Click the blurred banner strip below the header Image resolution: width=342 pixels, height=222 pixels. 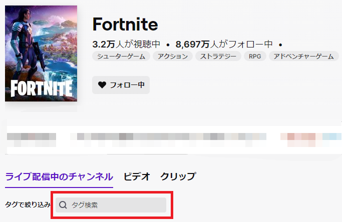170,136
